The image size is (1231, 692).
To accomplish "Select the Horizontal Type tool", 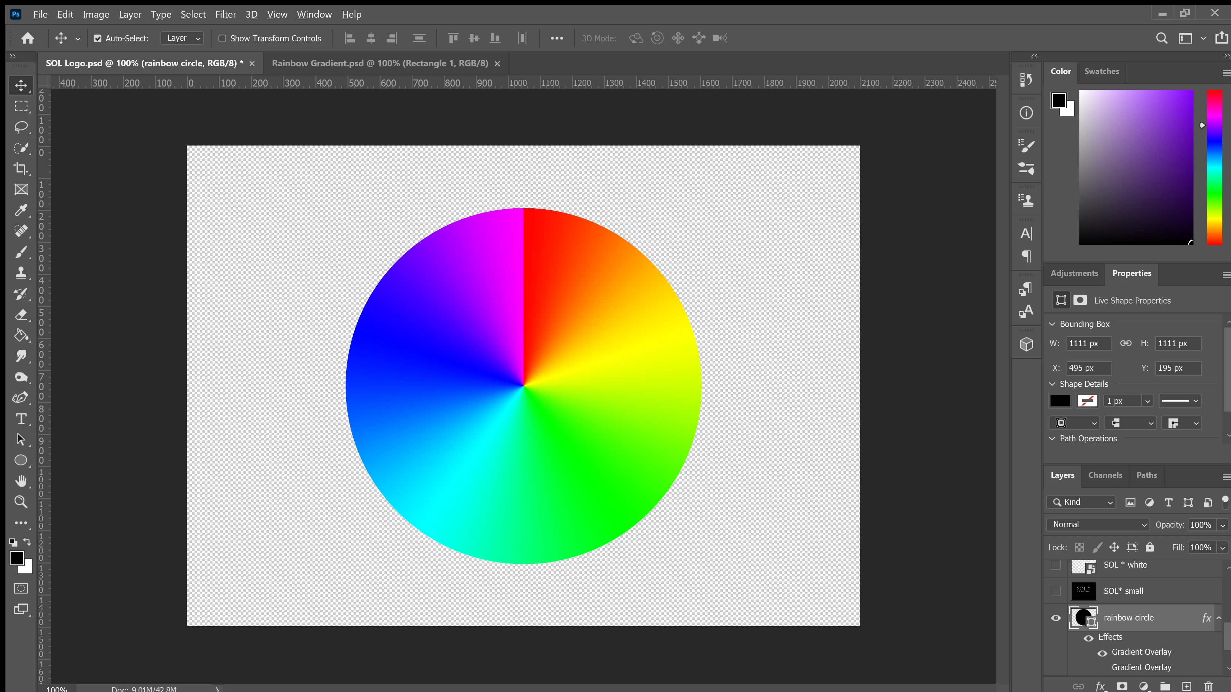I will (21, 419).
